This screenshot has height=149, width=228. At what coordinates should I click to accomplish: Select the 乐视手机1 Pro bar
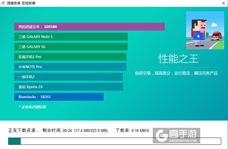point(70,57)
